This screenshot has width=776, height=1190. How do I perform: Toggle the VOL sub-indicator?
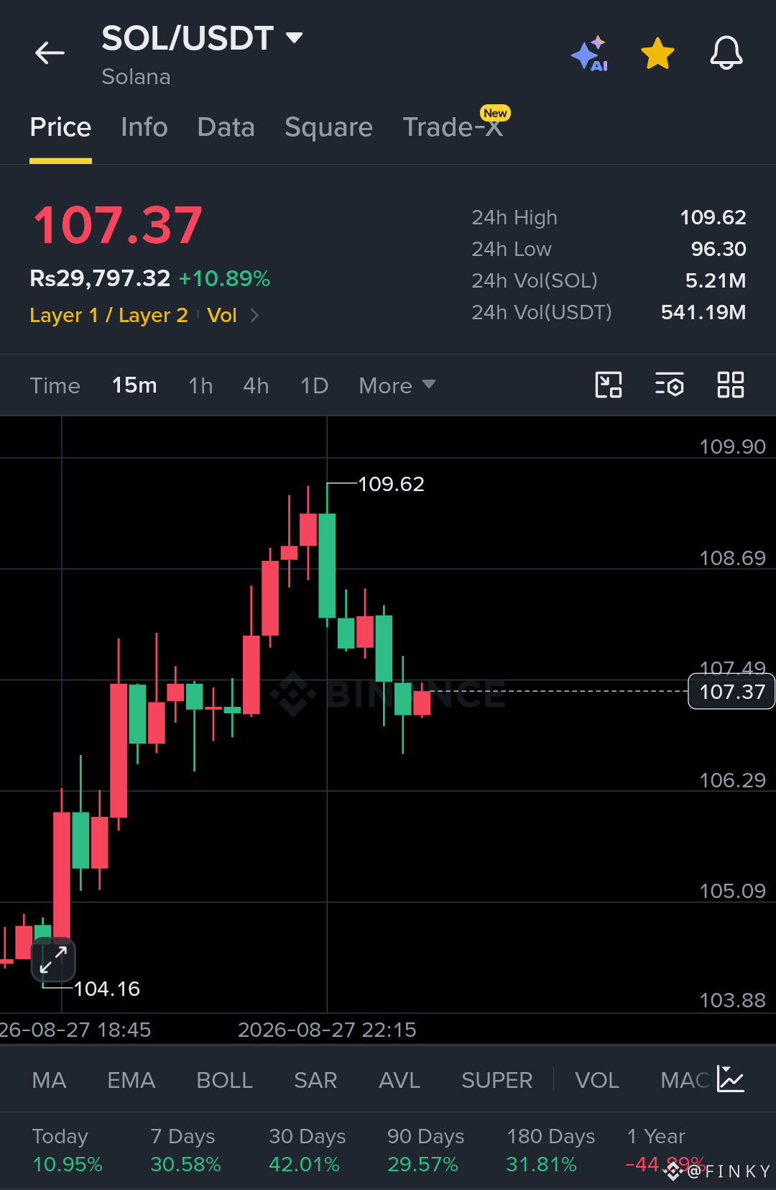point(597,1080)
